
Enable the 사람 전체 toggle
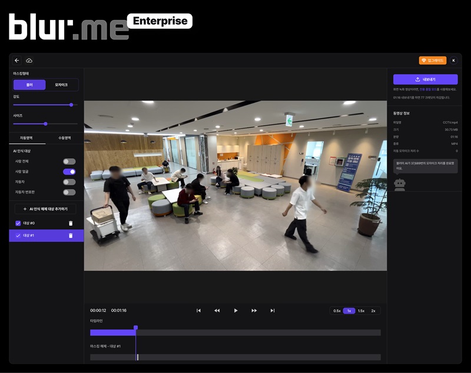coord(69,161)
